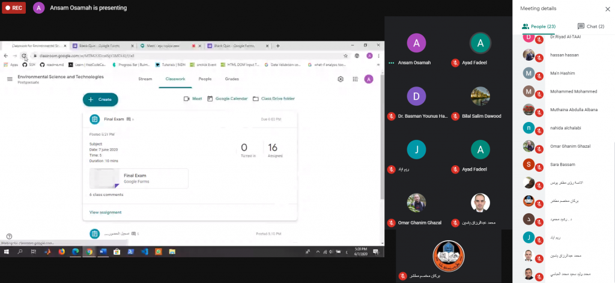
Task: Click the browser reload button
Action: pos(24,56)
